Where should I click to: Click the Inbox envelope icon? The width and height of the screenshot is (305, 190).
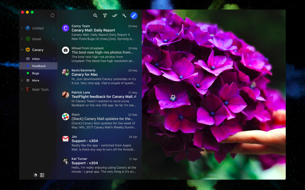tap(28, 59)
